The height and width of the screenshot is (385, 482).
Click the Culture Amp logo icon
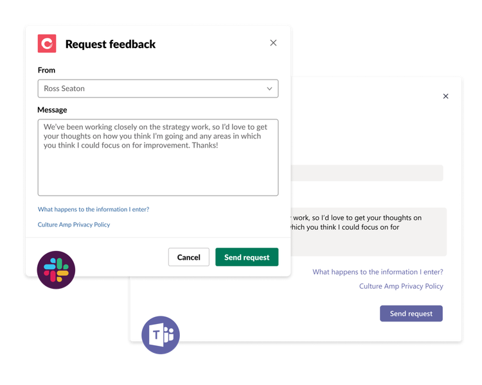point(47,44)
